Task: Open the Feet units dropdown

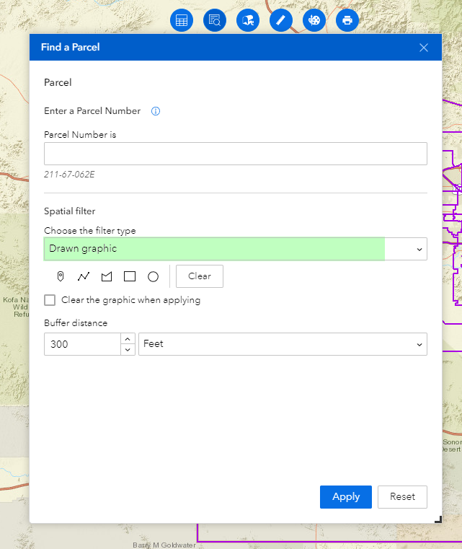Action: point(283,344)
